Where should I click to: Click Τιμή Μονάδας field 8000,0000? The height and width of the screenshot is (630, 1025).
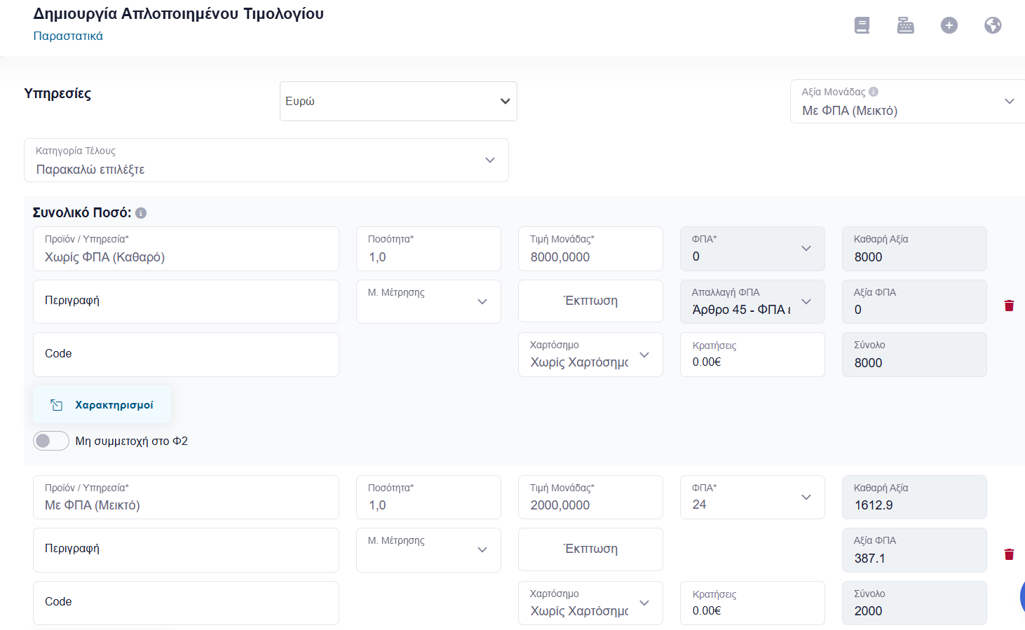(x=590, y=249)
